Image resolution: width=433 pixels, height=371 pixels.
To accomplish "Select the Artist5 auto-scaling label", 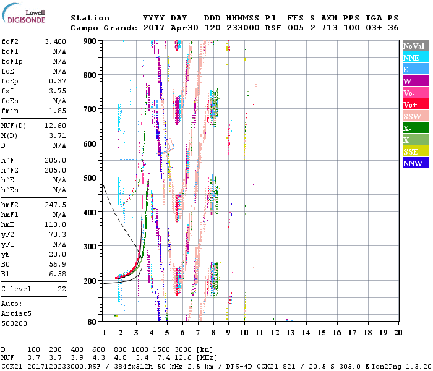I will pyautogui.click(x=16, y=313).
